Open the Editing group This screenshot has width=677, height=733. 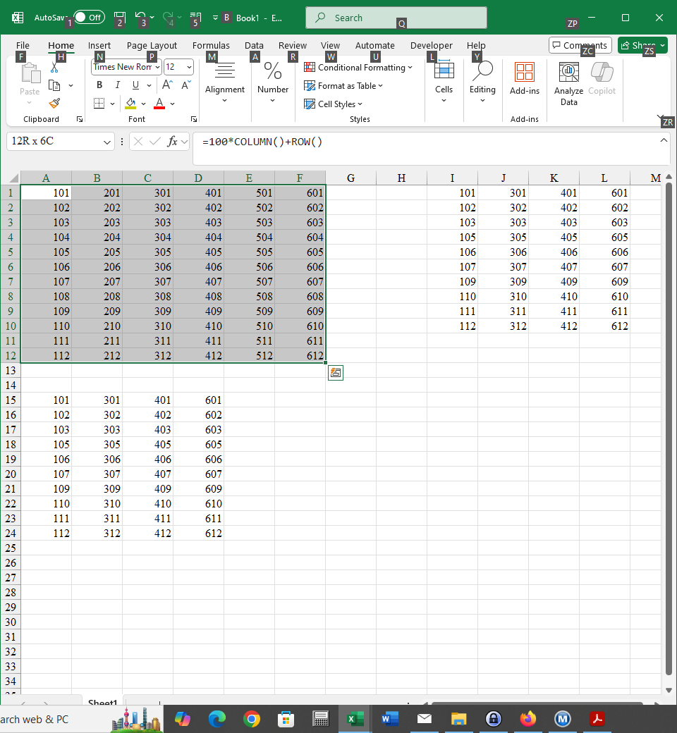click(x=482, y=82)
